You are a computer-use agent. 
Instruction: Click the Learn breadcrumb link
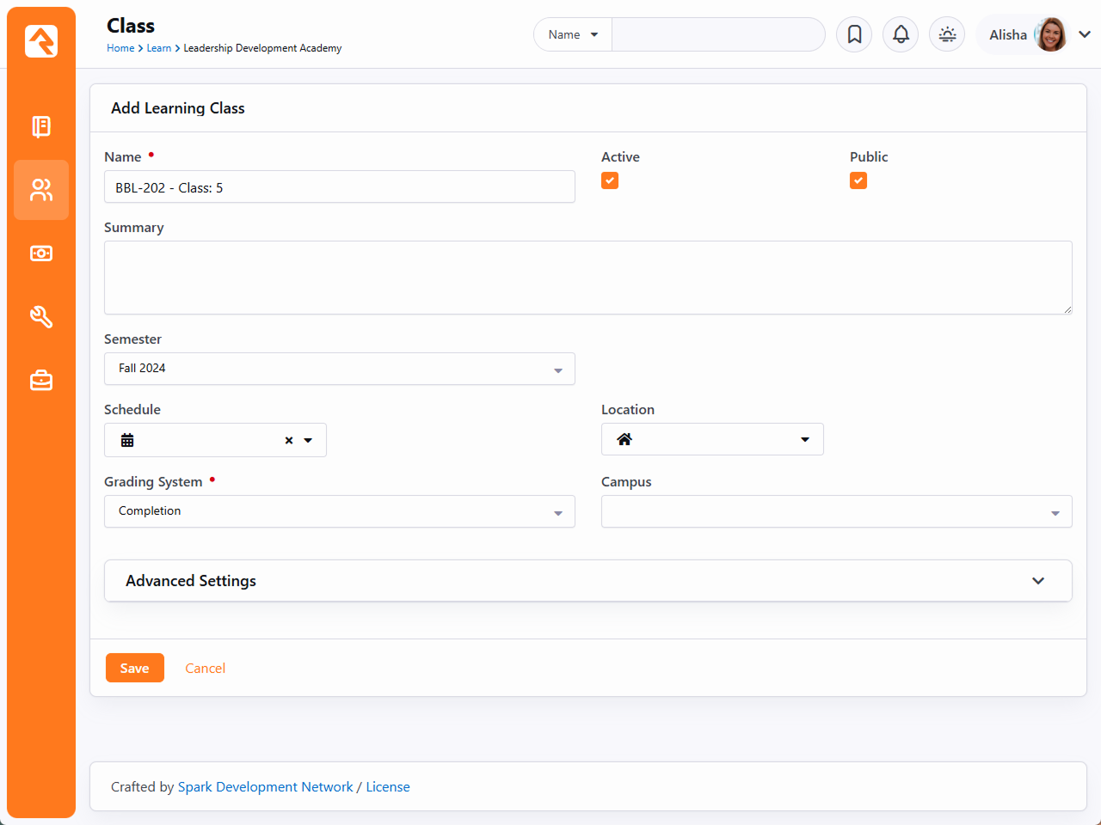click(x=158, y=48)
